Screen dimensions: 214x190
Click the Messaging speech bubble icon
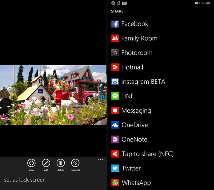(115, 111)
